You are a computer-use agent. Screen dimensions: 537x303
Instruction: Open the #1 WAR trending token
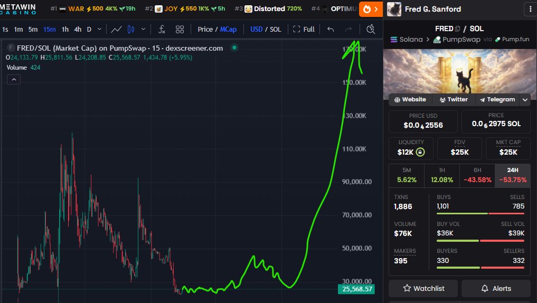click(x=93, y=9)
